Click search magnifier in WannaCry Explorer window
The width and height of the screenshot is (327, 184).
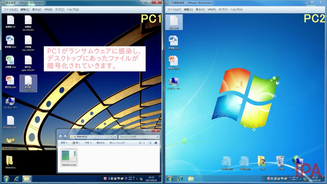158,137
